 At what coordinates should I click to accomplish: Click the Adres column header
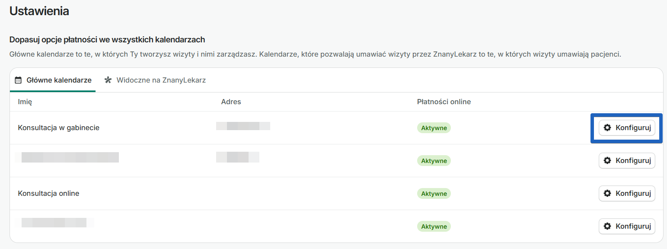coord(231,102)
